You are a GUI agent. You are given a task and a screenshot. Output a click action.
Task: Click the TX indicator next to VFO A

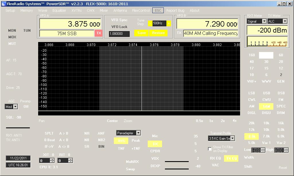[x=99, y=33]
